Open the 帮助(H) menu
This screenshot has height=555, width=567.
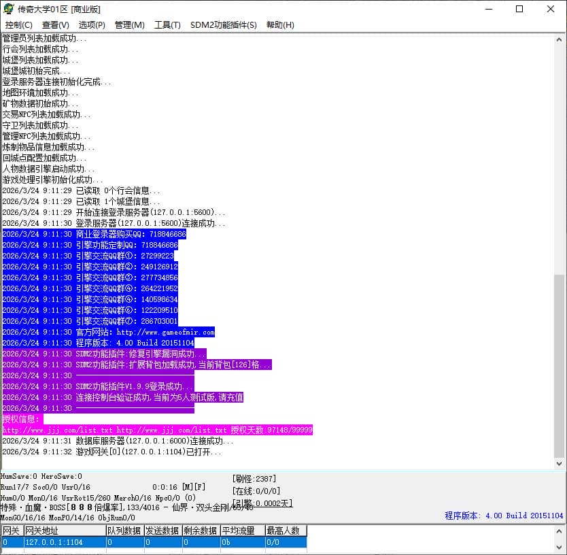coord(280,25)
